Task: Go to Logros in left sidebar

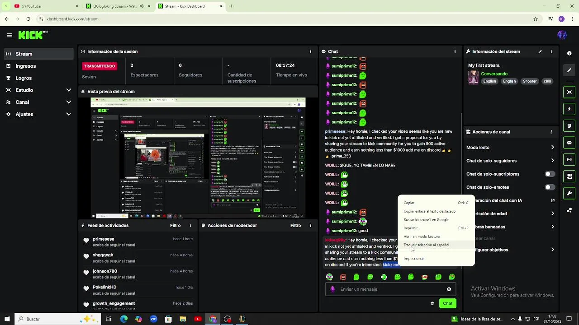Action: coord(39,78)
